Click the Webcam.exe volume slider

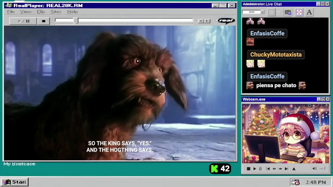click(323, 169)
